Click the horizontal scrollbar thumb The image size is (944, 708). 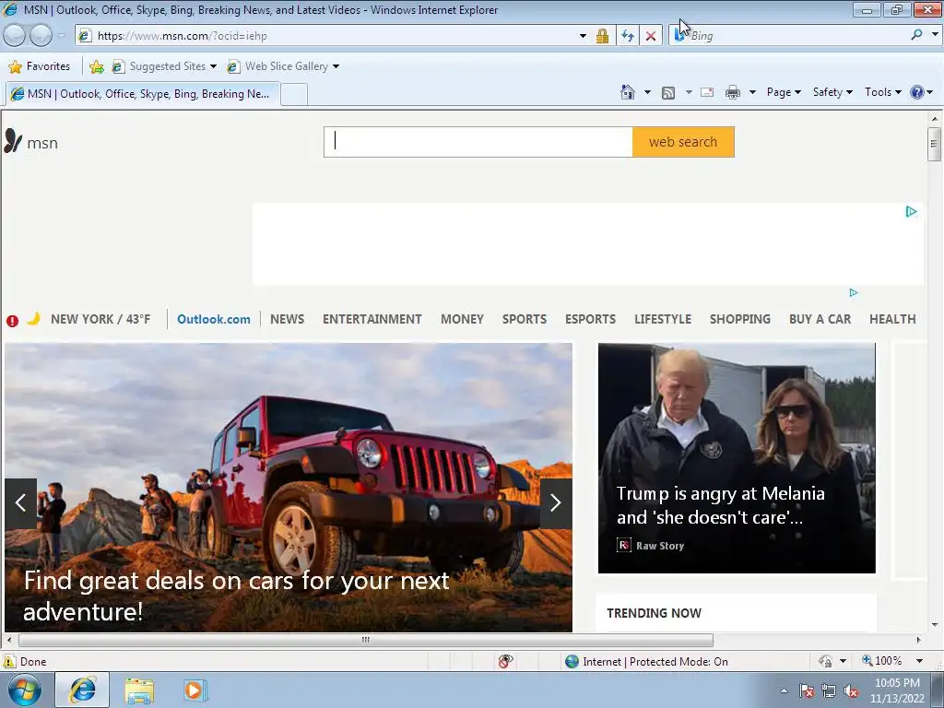(x=365, y=640)
